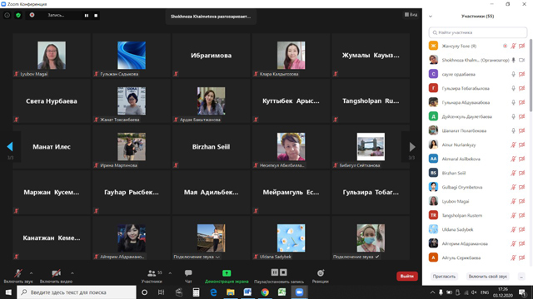Open notification center icon
533x299 pixels.
coord(522,292)
